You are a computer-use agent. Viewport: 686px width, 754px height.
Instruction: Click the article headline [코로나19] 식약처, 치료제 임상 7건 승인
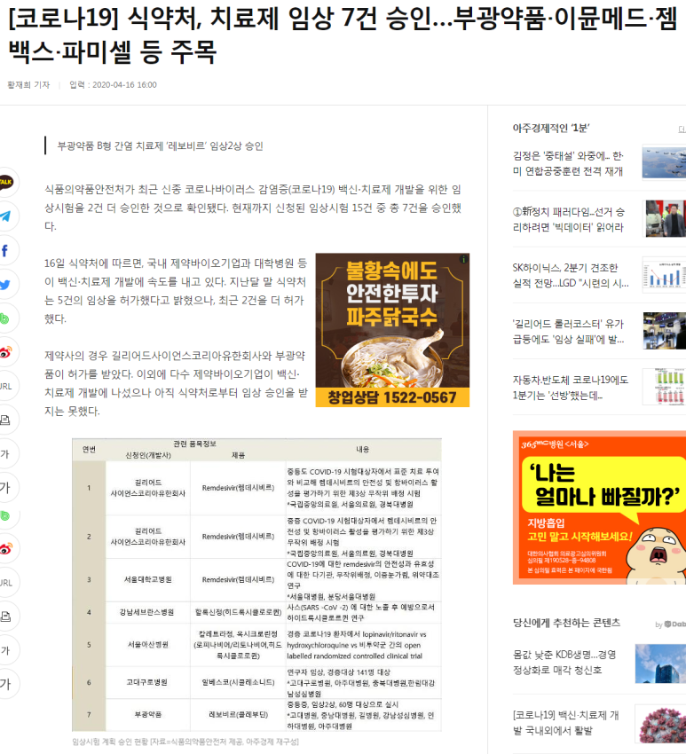[343, 35]
